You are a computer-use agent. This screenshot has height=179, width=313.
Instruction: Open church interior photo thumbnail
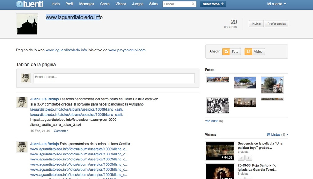click(245, 103)
